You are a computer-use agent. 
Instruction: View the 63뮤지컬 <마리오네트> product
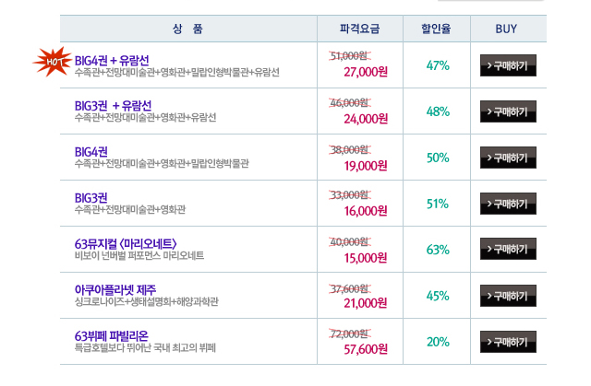click(x=132, y=244)
